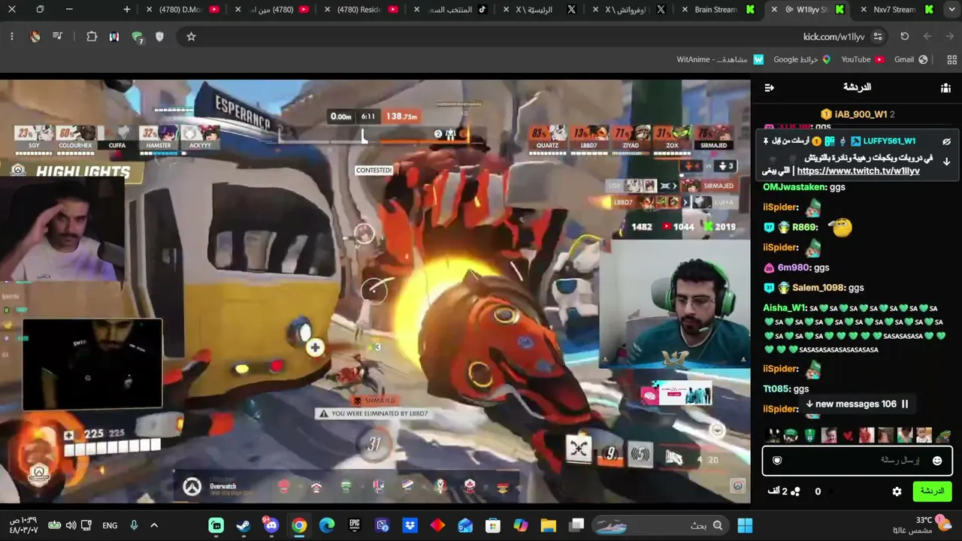Jump to the 106 new messages
The image size is (962, 541).
857,404
